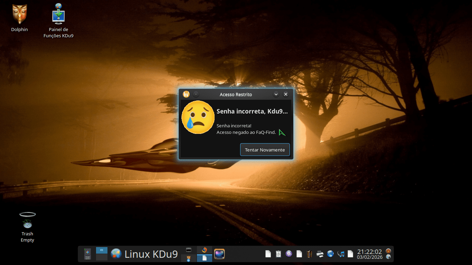Open the blue network Wi-Fi tray icon
Viewport: 472px width, 265px height.
click(330, 254)
